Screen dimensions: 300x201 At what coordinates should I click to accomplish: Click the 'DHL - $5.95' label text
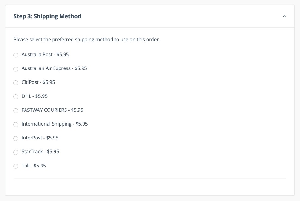34,96
